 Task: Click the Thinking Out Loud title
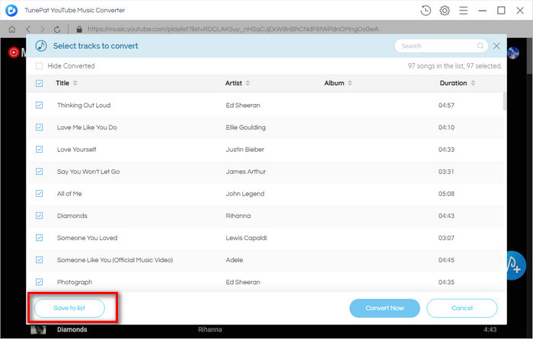pos(84,105)
